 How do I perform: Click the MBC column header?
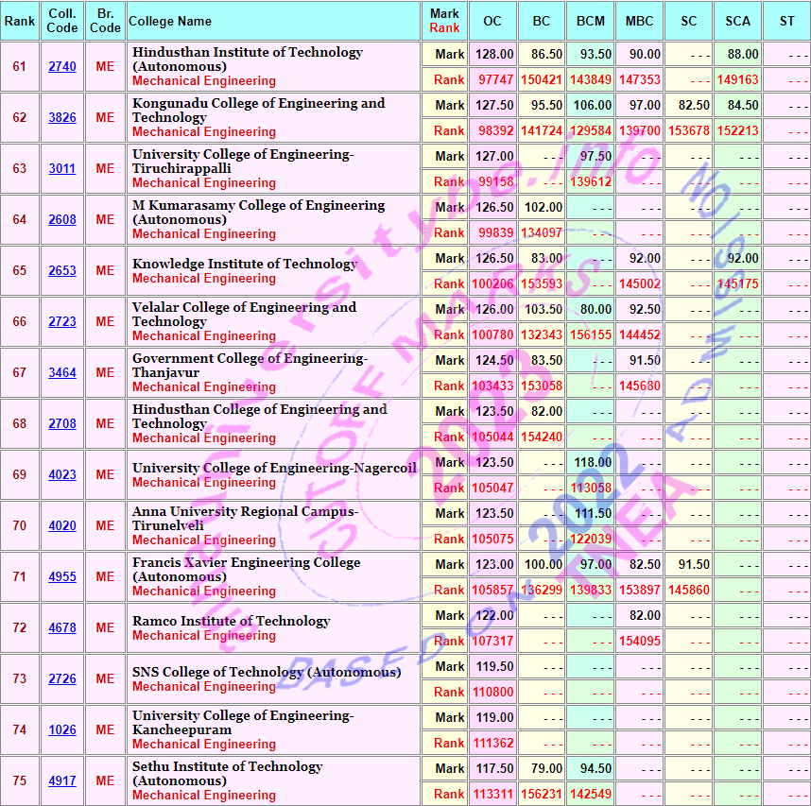pos(640,22)
